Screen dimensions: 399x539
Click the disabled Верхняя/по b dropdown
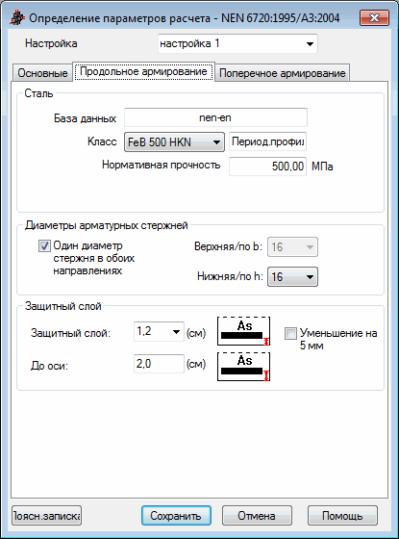pos(292,246)
